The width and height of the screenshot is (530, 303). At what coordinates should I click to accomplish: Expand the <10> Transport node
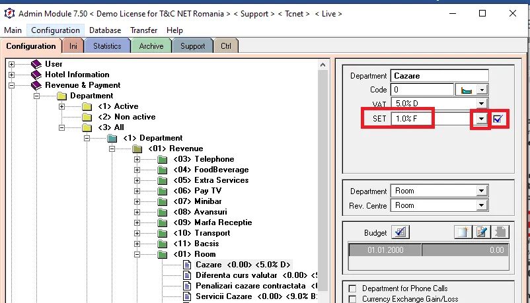[137, 233]
